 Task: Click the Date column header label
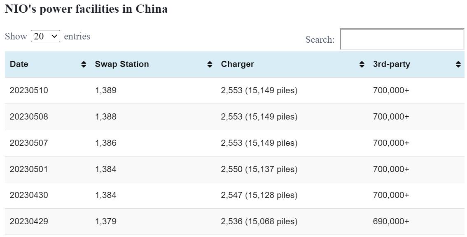(x=19, y=64)
